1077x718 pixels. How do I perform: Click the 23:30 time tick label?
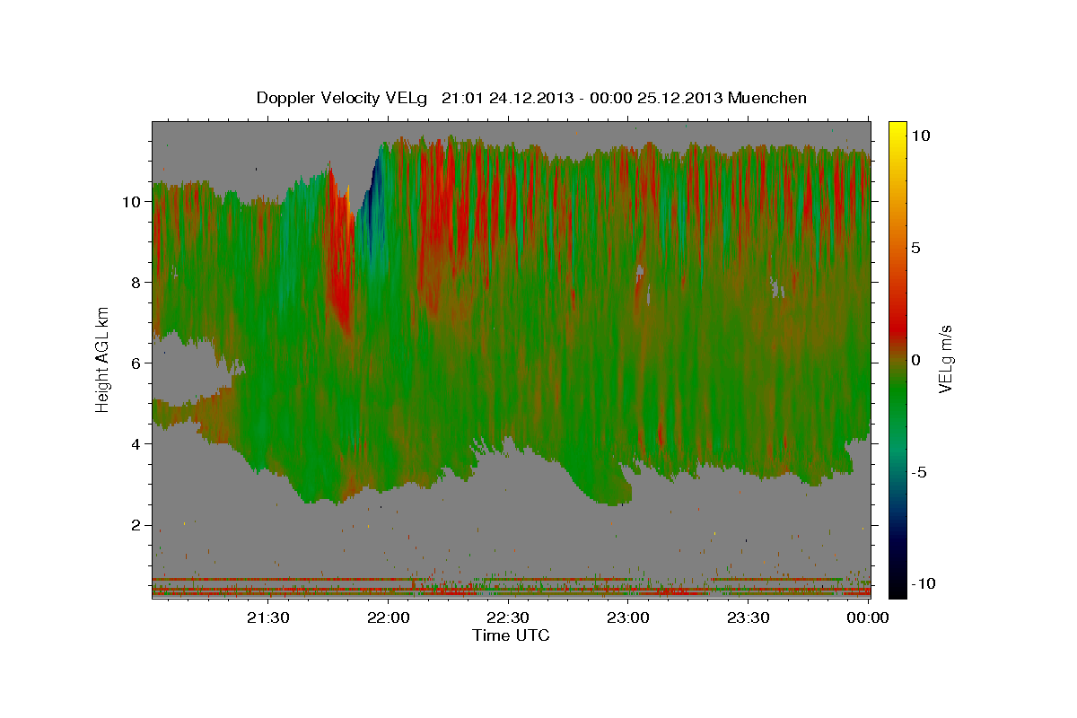(x=749, y=617)
